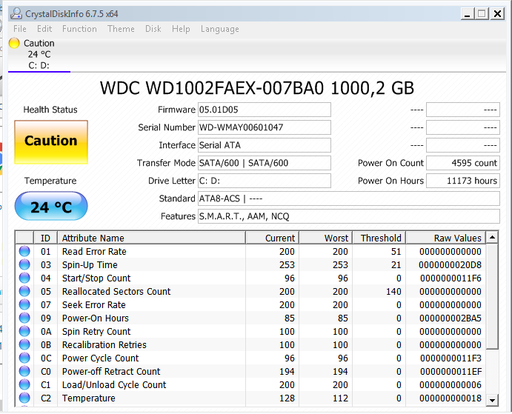Image resolution: width=512 pixels, height=414 pixels.
Task: Maximize the CrystalDiskInfo window
Action: coord(482,14)
